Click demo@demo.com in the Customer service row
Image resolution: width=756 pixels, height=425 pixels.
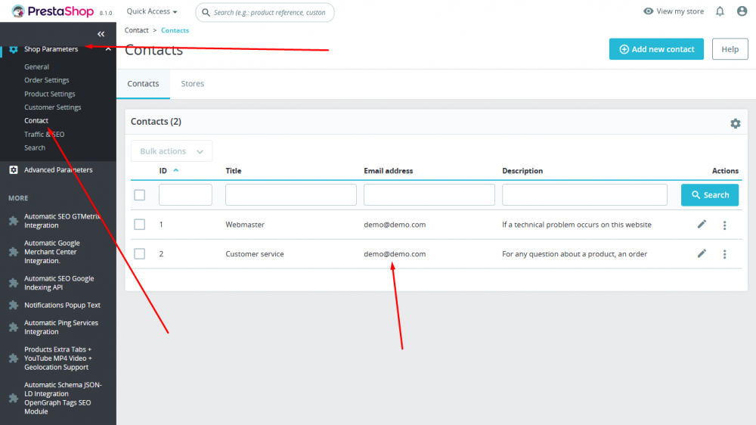coord(395,254)
